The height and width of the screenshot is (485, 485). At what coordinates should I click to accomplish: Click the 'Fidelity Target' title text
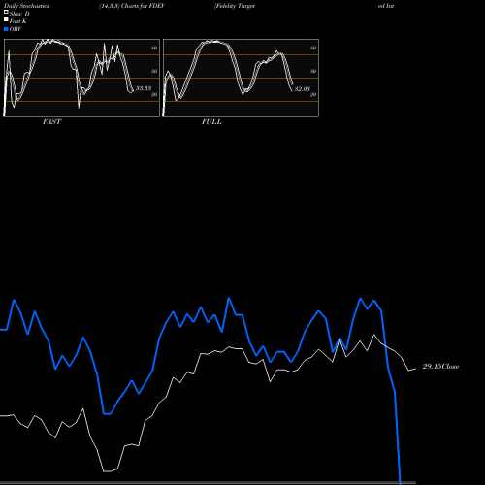pos(235,6)
